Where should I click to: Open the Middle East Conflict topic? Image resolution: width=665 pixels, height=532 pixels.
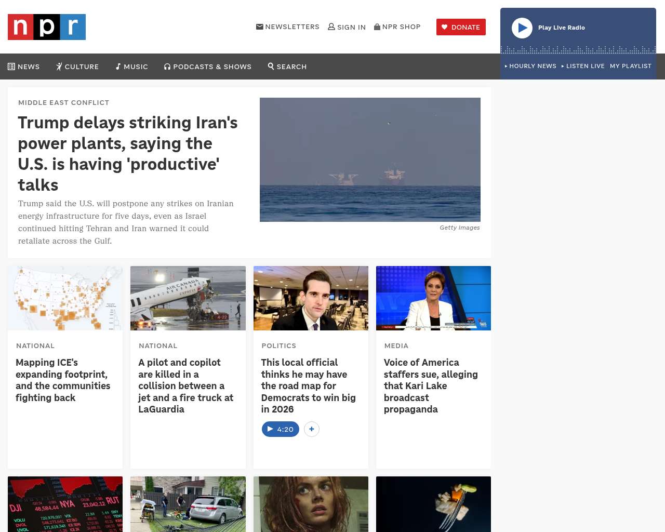64,103
